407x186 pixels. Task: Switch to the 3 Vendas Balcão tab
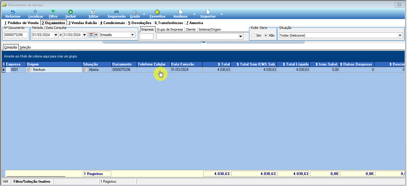[83, 23]
